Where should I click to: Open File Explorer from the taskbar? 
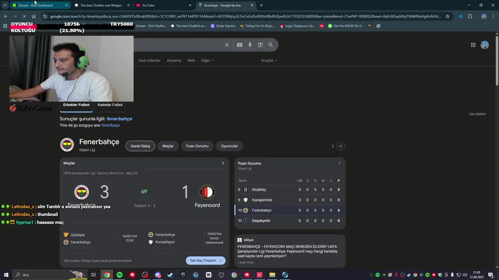coord(273,275)
